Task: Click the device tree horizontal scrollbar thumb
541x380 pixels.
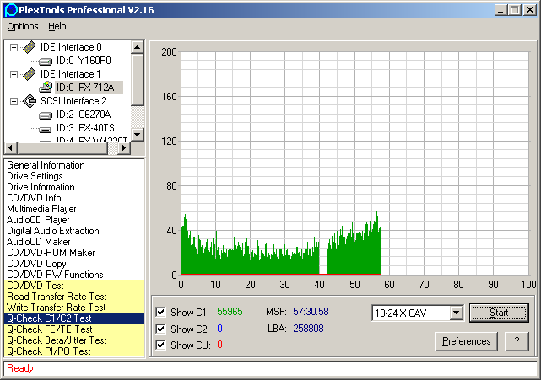Action: point(62,147)
